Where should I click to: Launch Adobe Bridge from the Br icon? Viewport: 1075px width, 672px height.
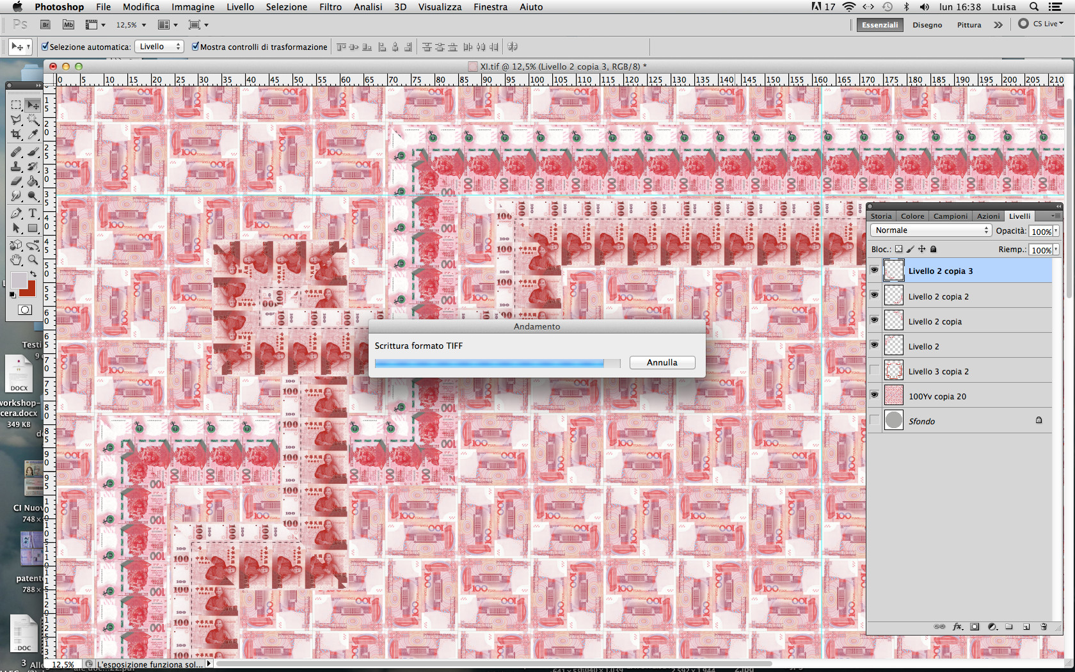coord(45,24)
